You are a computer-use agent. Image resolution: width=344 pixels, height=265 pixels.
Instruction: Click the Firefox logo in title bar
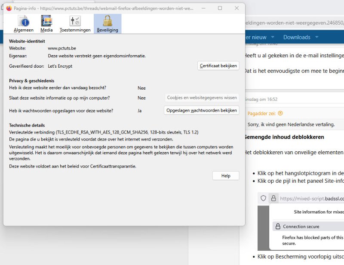tap(9, 8)
